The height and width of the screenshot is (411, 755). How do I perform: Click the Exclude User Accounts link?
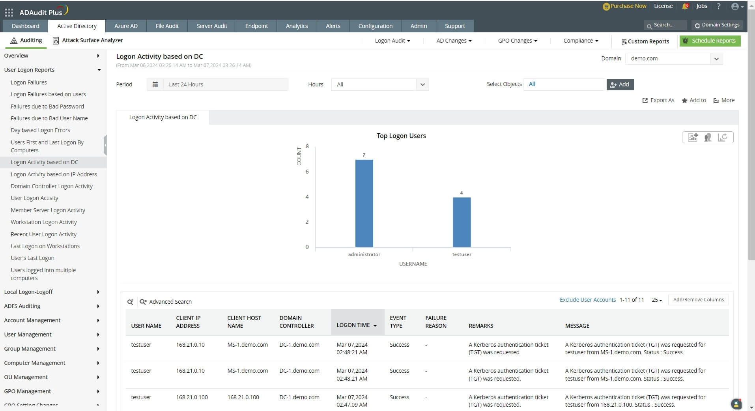[x=587, y=300]
